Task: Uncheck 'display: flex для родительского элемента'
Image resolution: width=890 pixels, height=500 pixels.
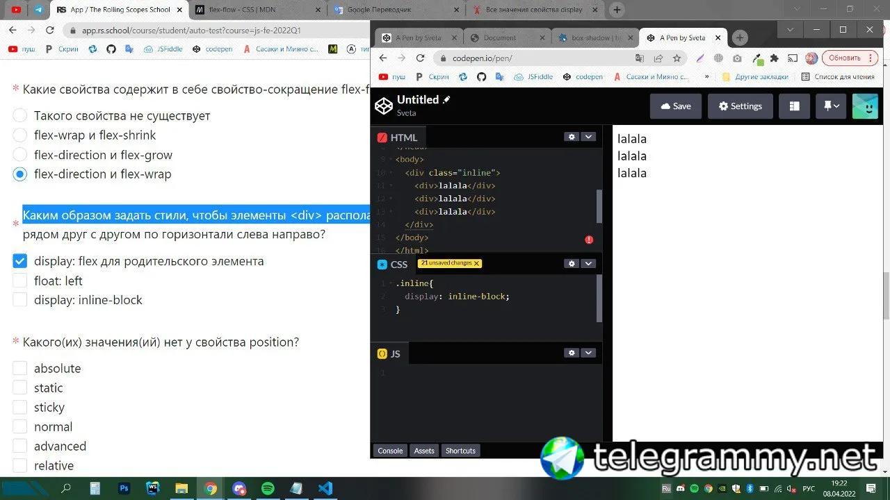Action: pos(20,261)
